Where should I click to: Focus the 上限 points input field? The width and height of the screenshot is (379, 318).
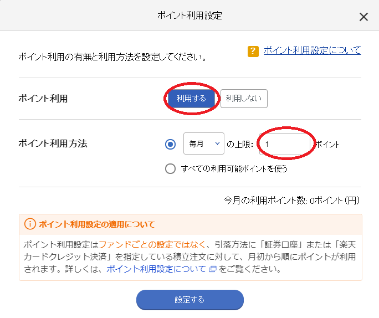[x=285, y=144]
